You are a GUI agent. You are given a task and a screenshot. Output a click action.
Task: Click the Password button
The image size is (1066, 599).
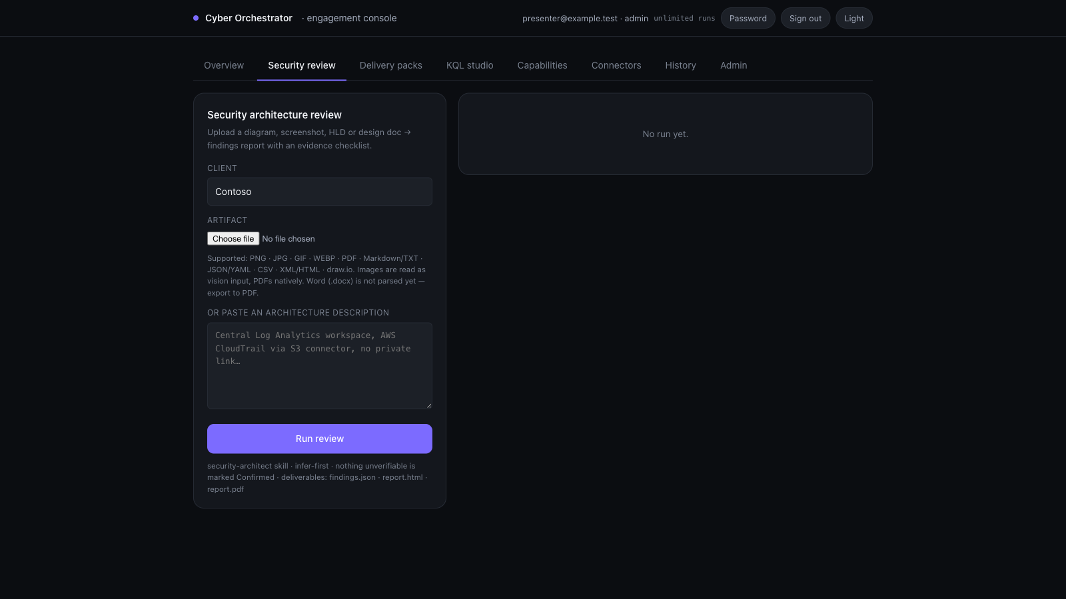tap(748, 18)
